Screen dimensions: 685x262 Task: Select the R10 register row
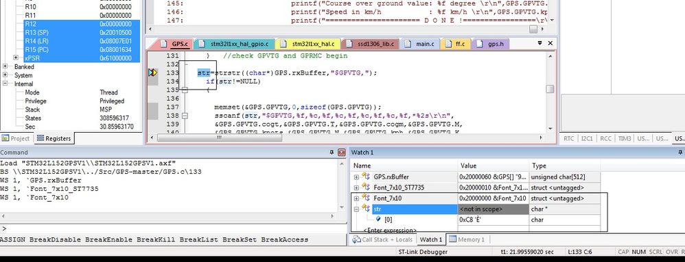(82, 7)
